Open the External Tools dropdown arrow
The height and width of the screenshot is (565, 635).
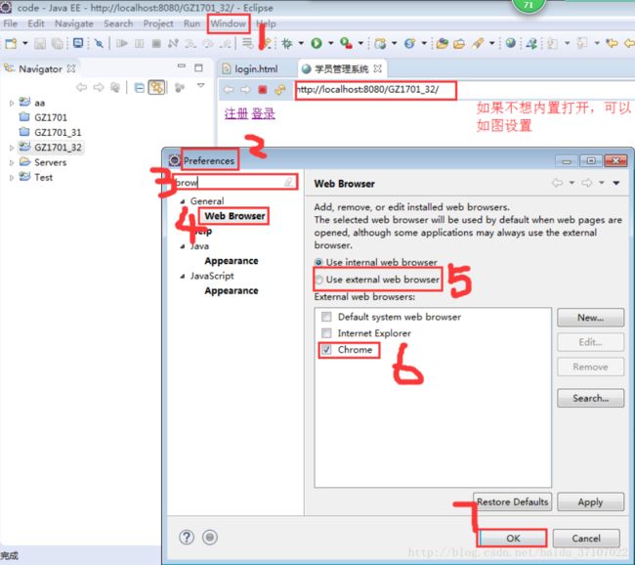(360, 43)
